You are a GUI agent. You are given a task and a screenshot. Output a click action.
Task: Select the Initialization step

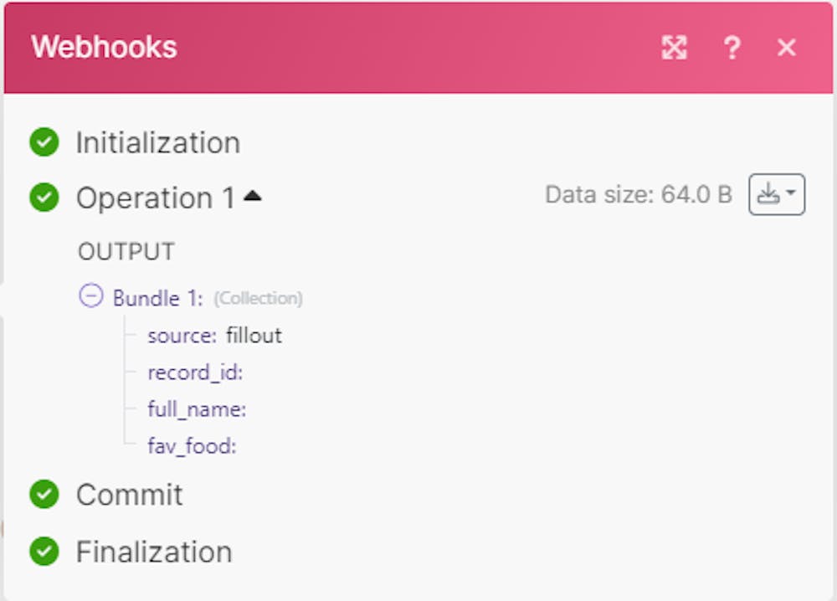(x=157, y=143)
